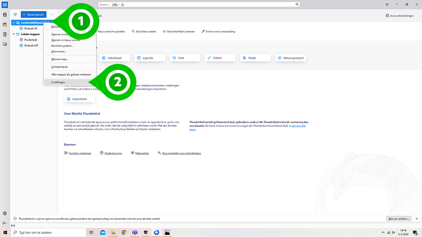This screenshot has width=422, height=237.
Task: Click the een donatie doen link
Action: tap(299, 126)
